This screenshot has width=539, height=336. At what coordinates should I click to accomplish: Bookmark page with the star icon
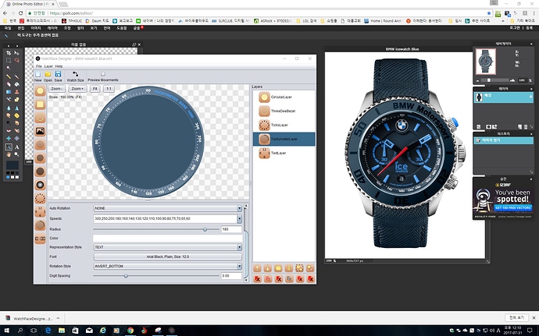[489, 13]
